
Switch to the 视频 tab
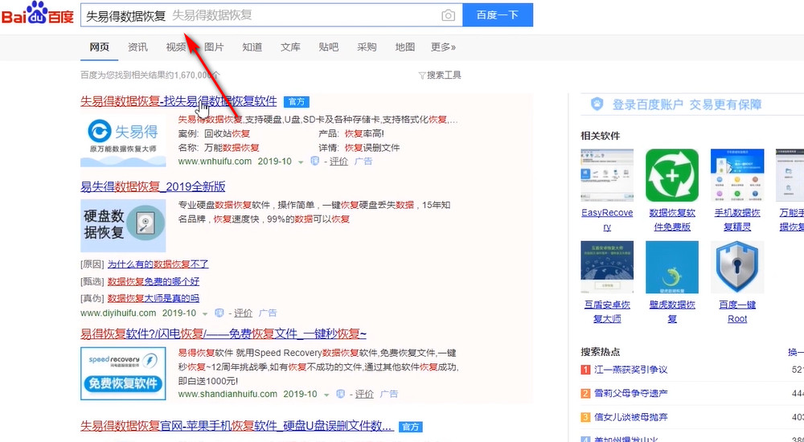click(x=176, y=47)
